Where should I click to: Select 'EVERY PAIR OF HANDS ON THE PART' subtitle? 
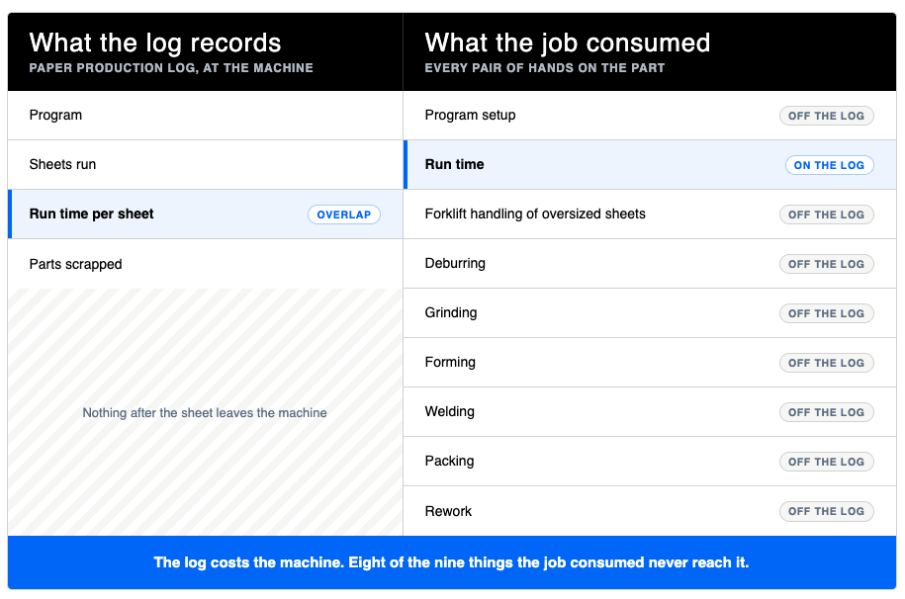click(x=544, y=68)
